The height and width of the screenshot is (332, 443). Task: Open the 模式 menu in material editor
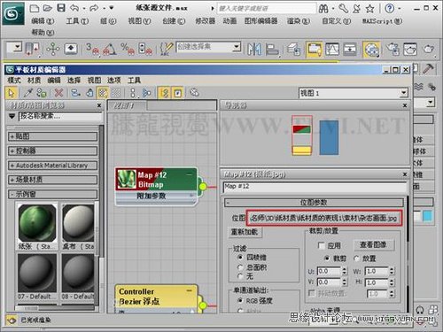(x=14, y=81)
